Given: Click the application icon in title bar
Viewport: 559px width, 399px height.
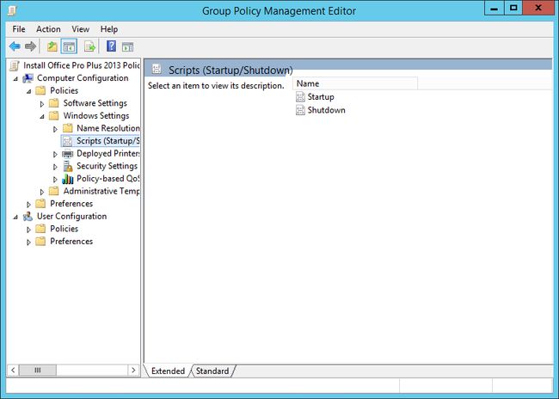Looking at the screenshot, I should (x=12, y=11).
